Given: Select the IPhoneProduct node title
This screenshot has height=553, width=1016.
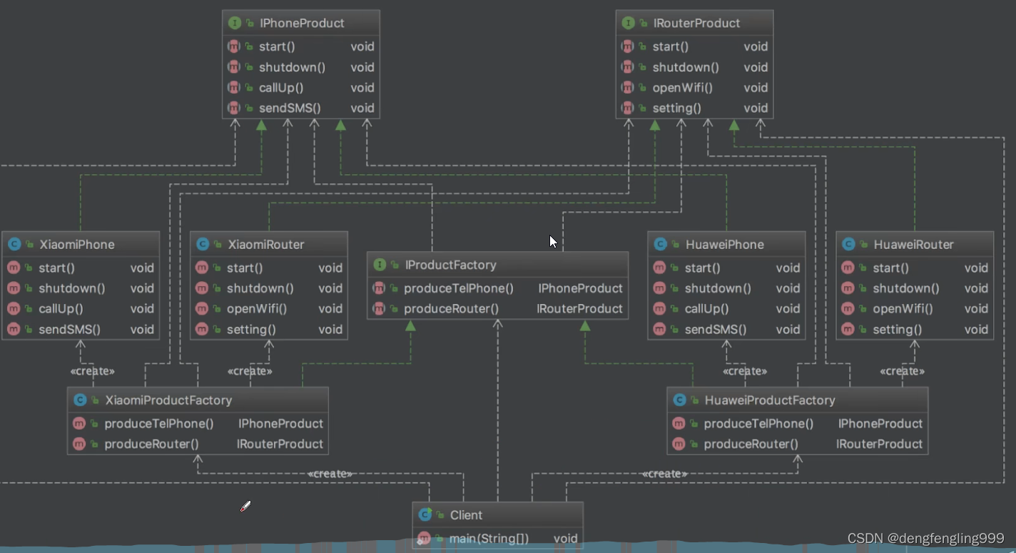Looking at the screenshot, I should pos(301,24).
